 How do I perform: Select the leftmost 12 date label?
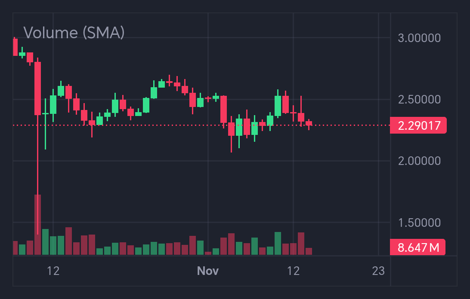(x=53, y=271)
